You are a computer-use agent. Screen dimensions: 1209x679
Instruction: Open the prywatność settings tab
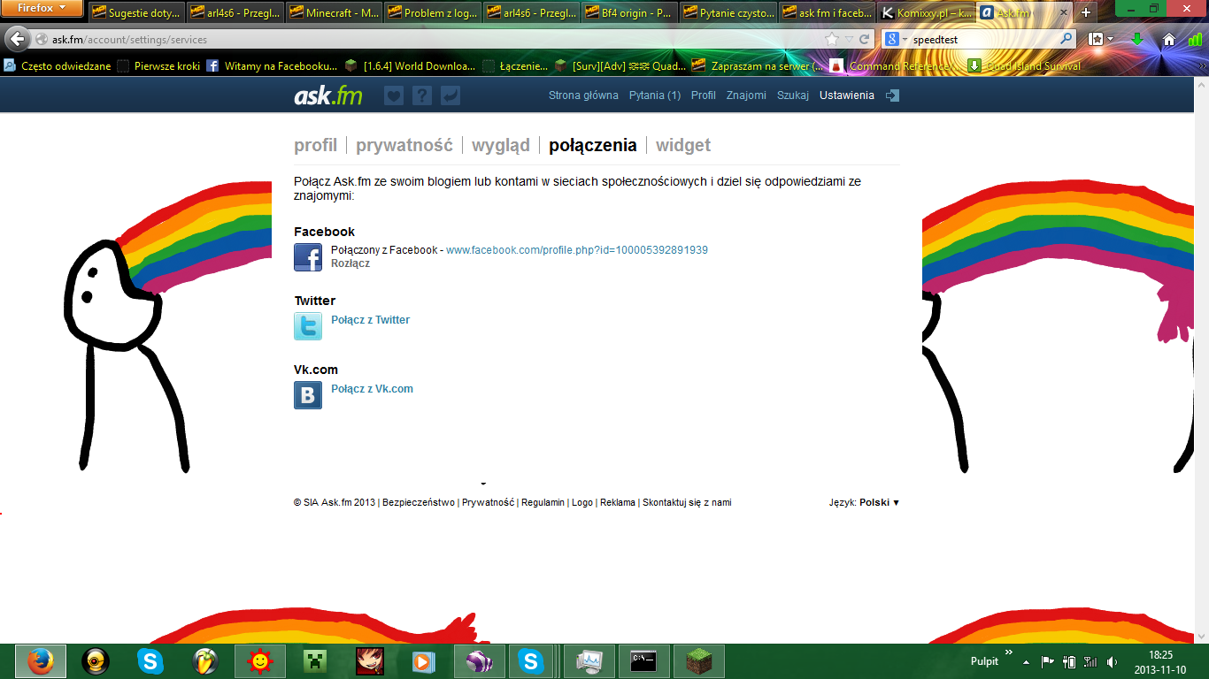(404, 145)
